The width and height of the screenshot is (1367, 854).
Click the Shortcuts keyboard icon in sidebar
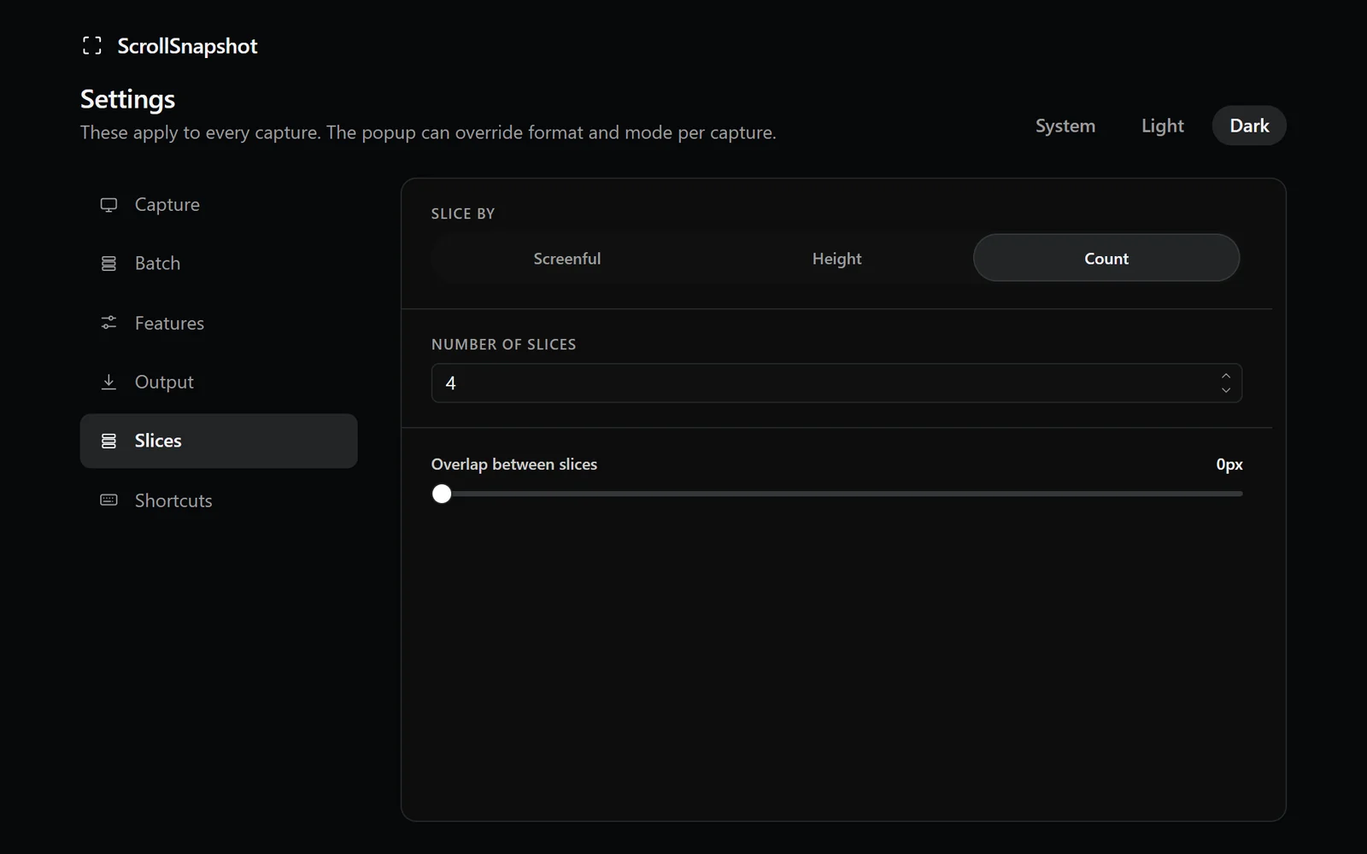coord(109,500)
